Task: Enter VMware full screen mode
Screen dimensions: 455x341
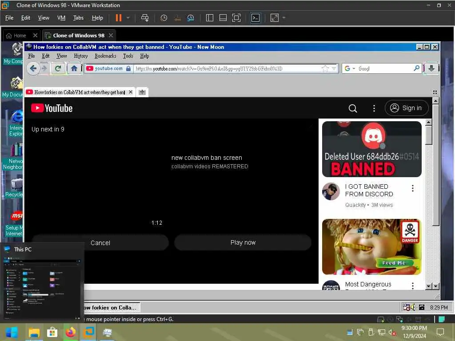Action: point(236,18)
